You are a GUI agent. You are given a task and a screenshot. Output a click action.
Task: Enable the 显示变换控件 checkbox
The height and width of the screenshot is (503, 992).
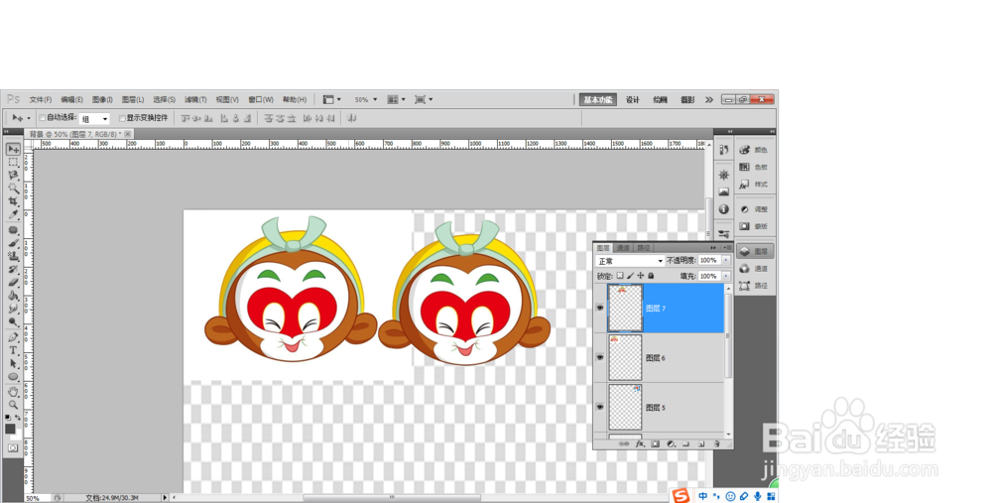click(x=122, y=118)
